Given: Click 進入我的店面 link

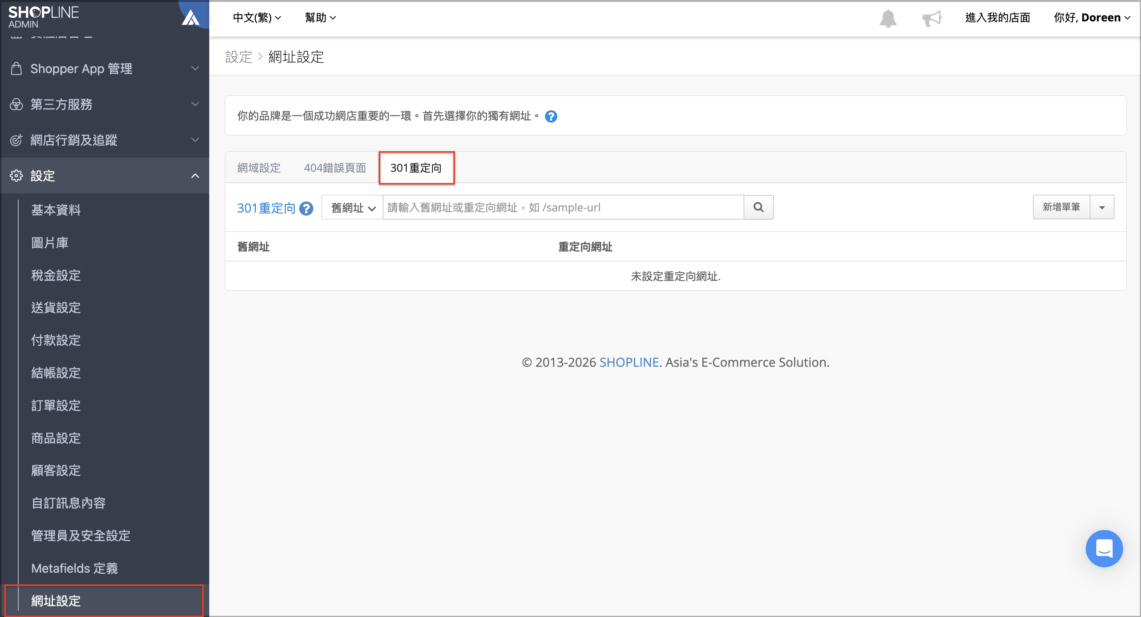Looking at the screenshot, I should click(997, 18).
